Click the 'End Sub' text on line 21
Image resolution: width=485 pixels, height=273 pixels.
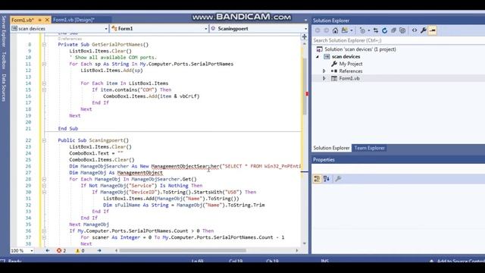pyautogui.click(x=68, y=128)
